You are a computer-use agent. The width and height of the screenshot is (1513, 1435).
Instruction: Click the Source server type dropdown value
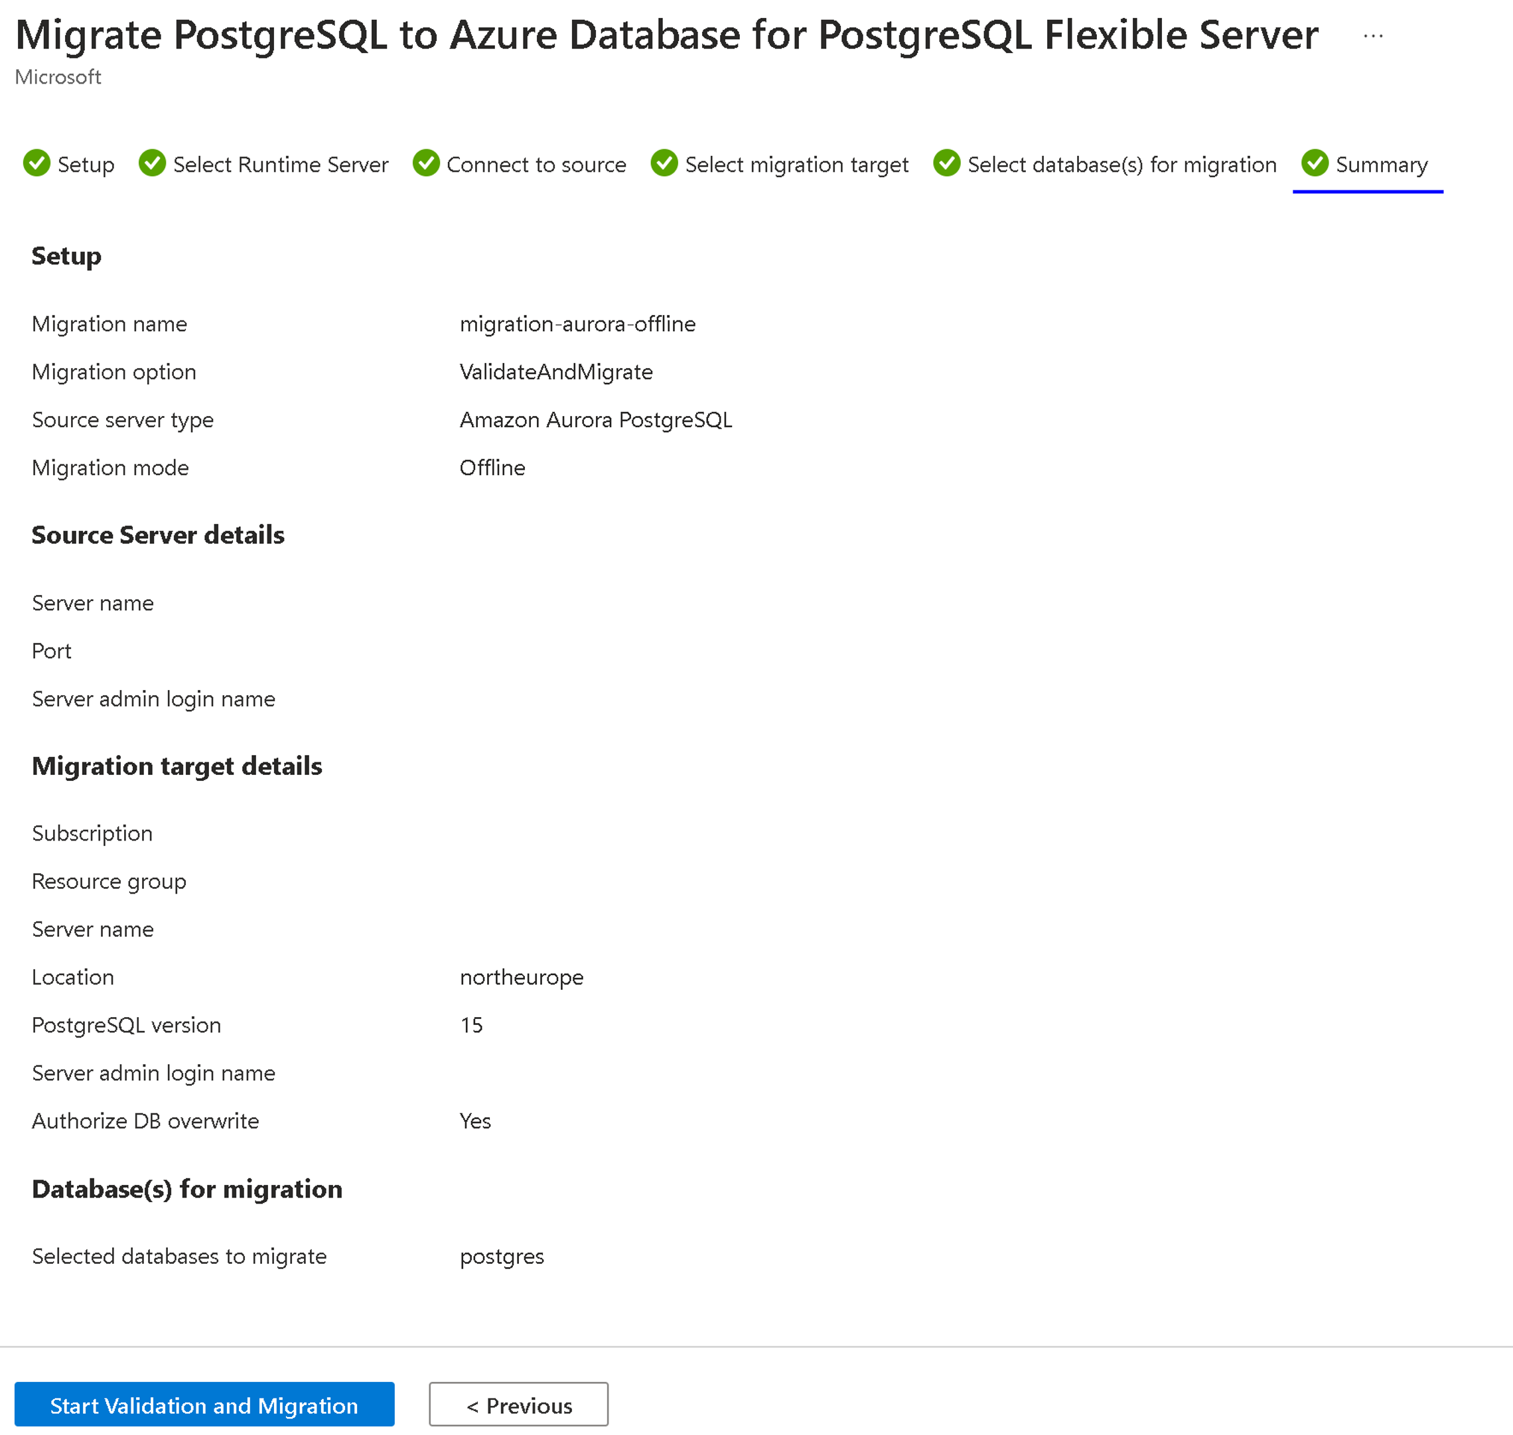[596, 419]
